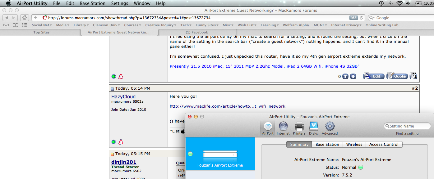Click the Edit button on first post

coord(374,76)
